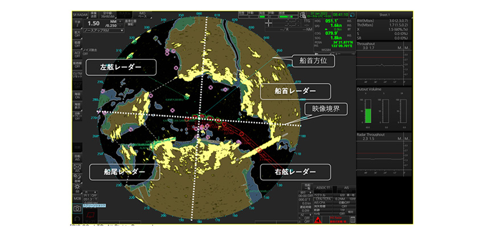Take a screenshot with the camera icon
Screen dimensions: 484x233
click(77, 209)
